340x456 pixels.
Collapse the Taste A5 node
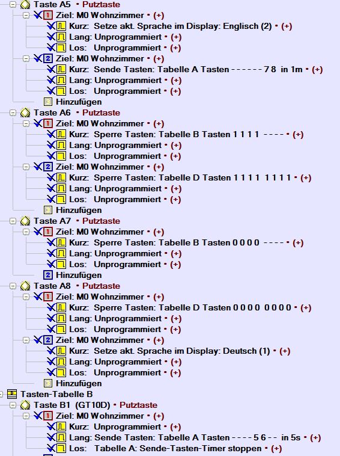pos(13,4)
